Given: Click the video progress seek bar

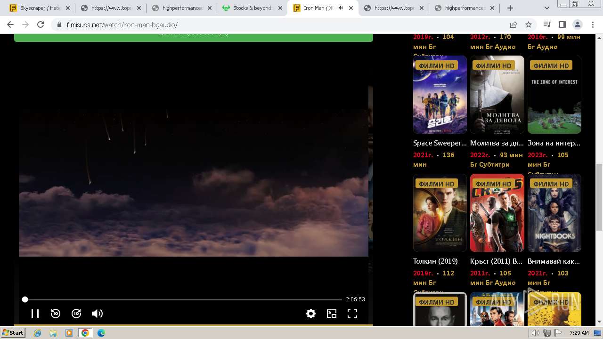Looking at the screenshot, I should click(x=183, y=299).
